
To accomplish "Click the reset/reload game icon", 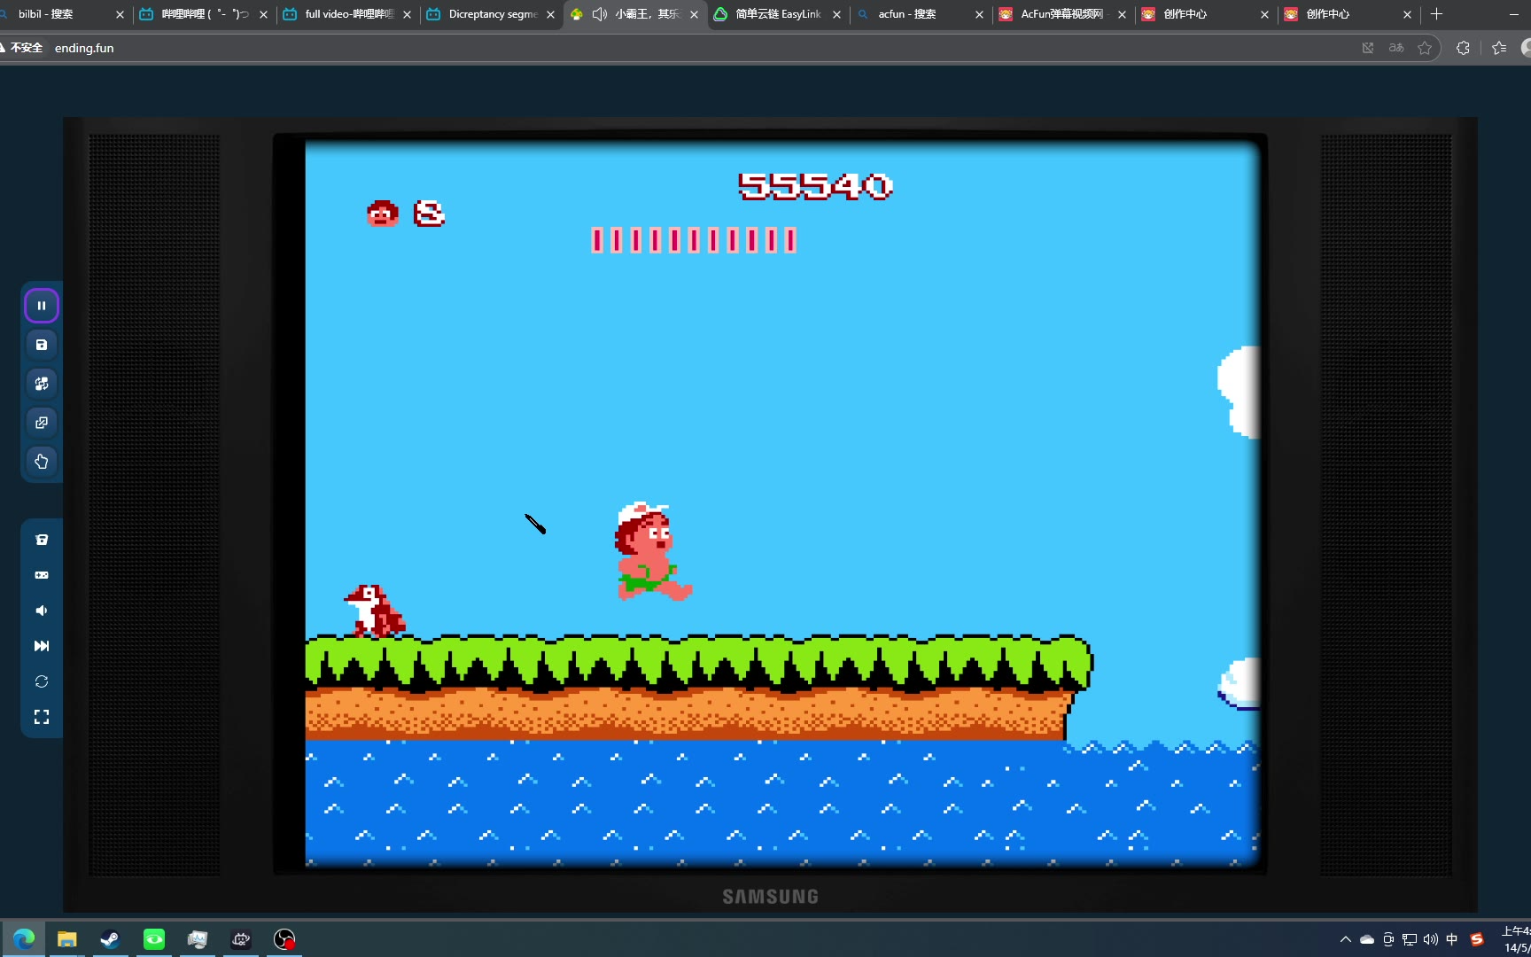I will [42, 681].
